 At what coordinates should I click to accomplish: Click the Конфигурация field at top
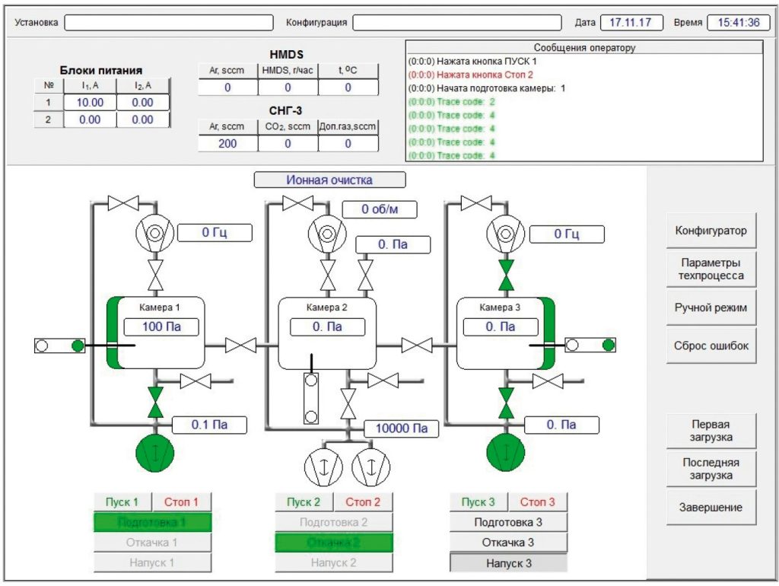(457, 22)
